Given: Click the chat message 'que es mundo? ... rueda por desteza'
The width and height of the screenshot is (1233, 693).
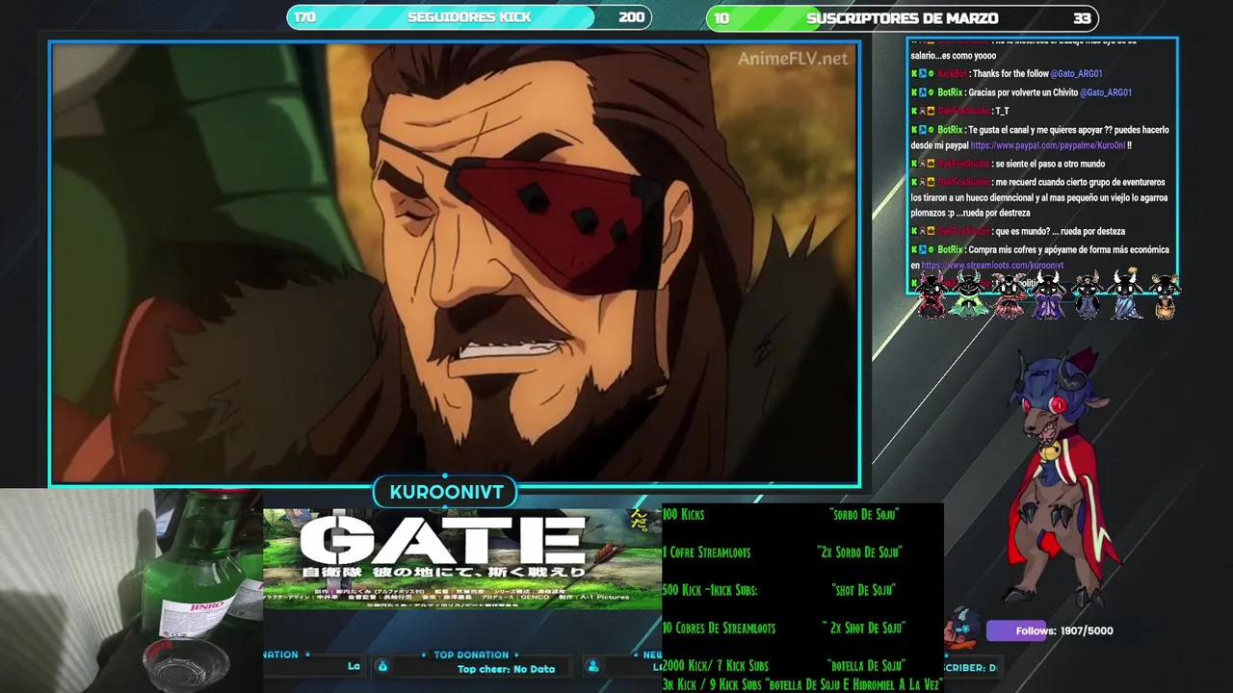Looking at the screenshot, I should [x=1060, y=231].
